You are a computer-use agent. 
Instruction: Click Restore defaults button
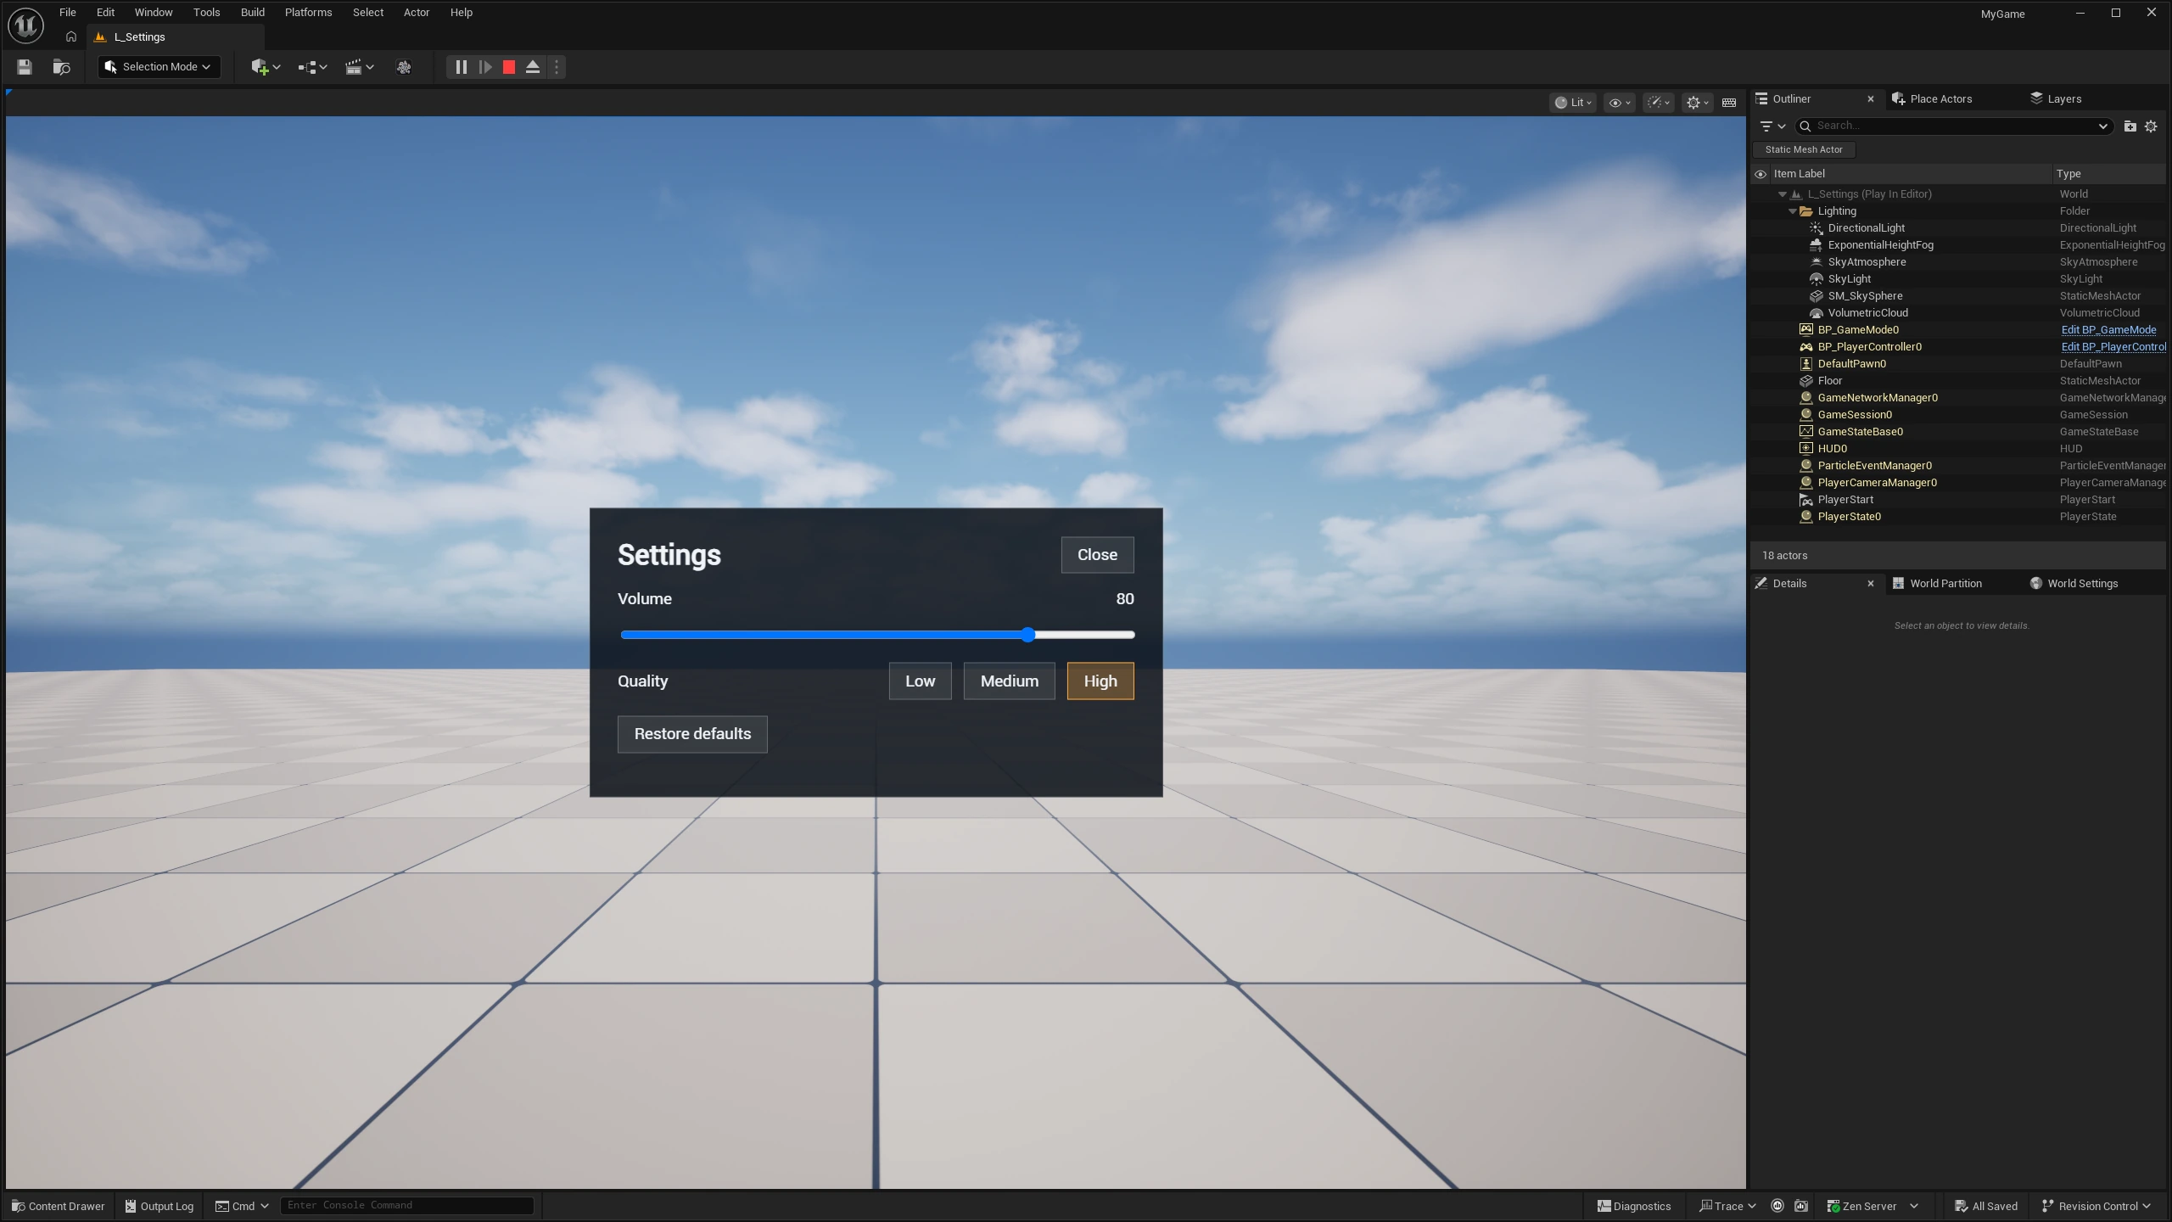pyautogui.click(x=692, y=734)
